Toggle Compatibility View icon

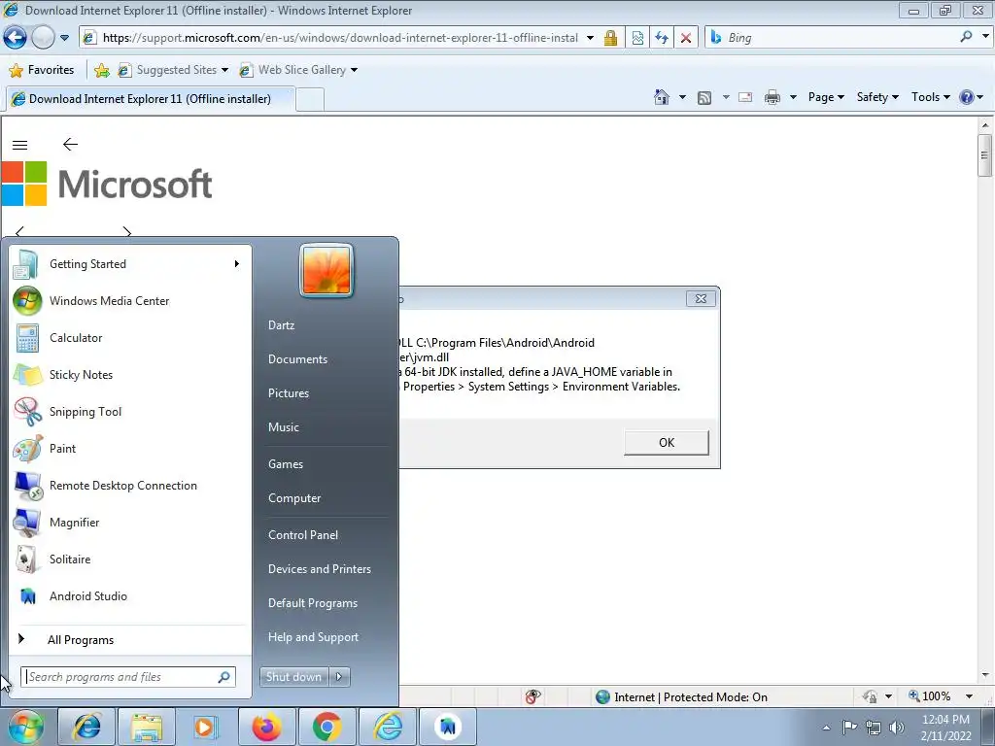coord(637,38)
